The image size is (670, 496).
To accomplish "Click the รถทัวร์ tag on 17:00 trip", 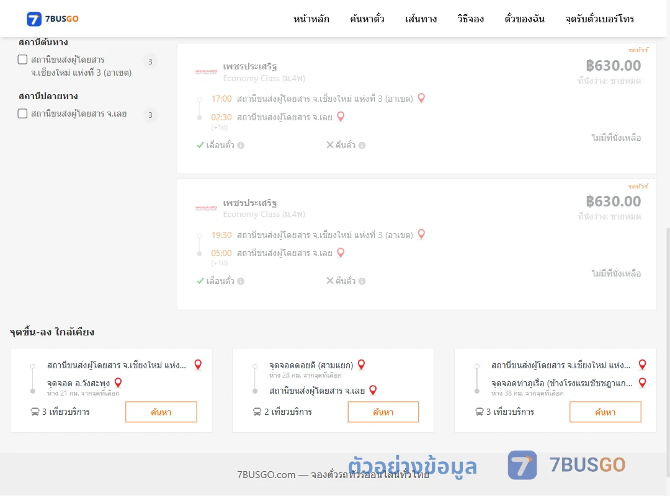I will [638, 50].
